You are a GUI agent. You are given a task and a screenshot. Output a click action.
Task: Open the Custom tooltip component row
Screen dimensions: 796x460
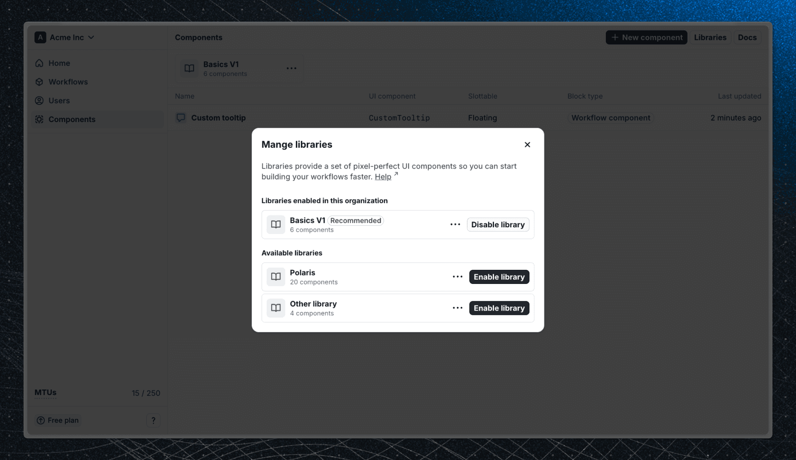218,118
